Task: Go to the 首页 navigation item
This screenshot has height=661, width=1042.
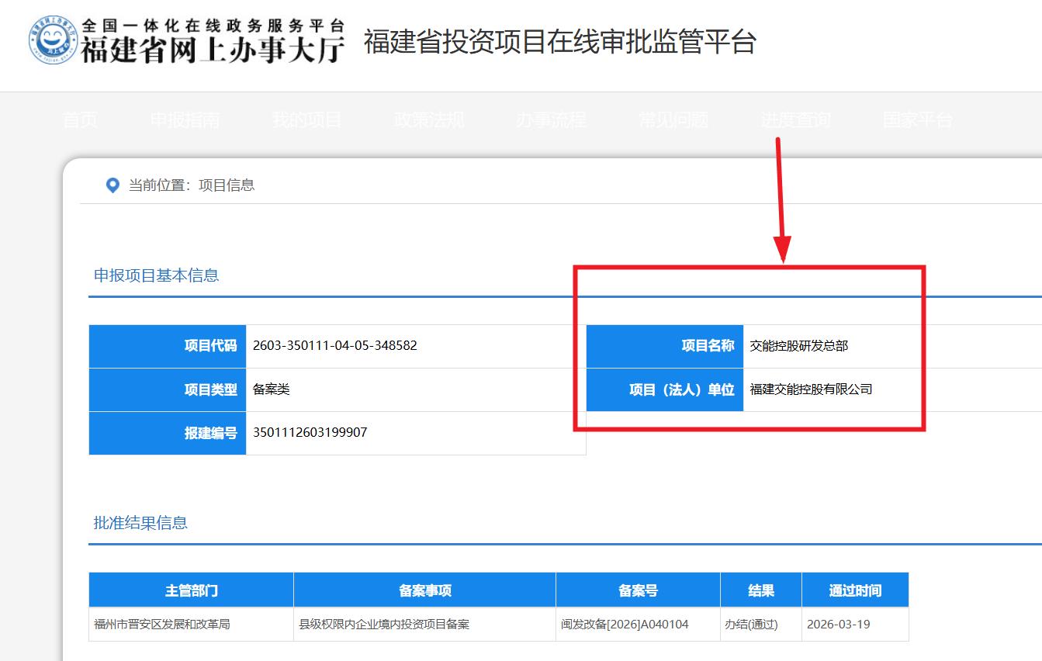Action: click(80, 120)
